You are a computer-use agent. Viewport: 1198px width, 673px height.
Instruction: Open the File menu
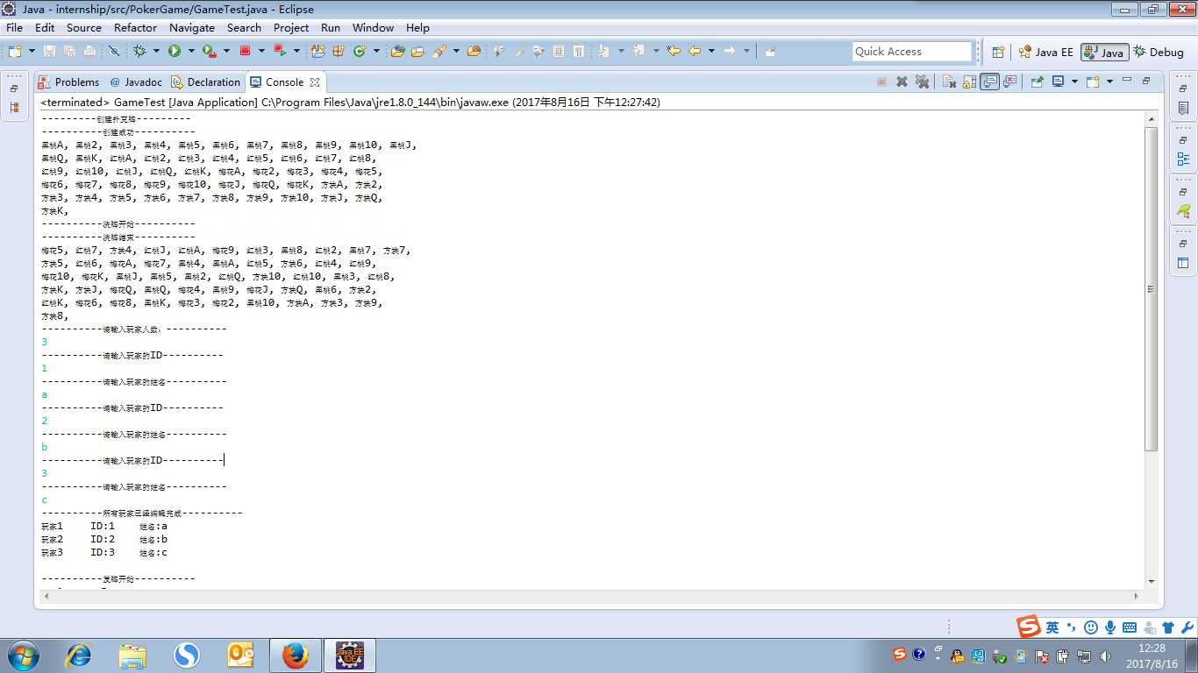coord(14,27)
